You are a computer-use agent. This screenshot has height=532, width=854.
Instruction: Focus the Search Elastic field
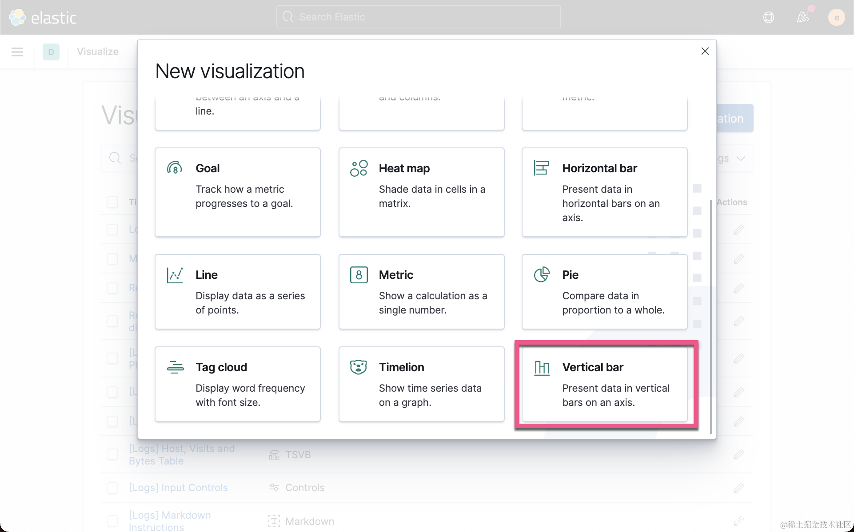tap(418, 17)
